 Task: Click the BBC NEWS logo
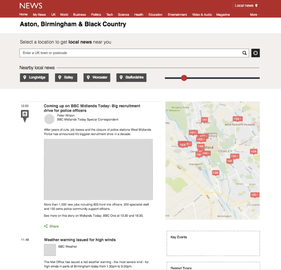point(31,6)
